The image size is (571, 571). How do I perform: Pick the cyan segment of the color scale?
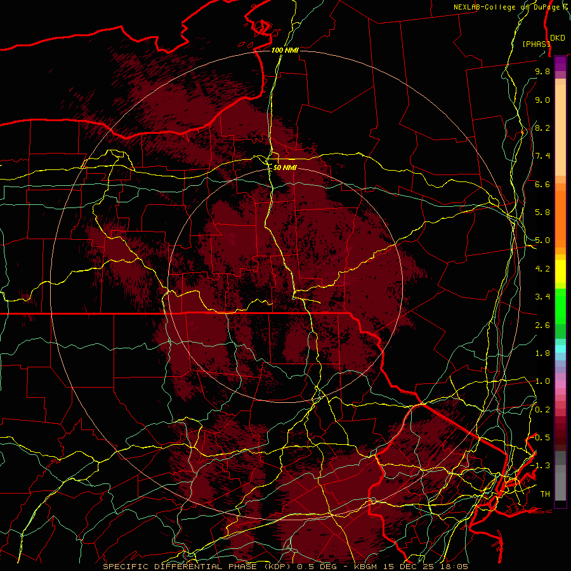(x=560, y=348)
